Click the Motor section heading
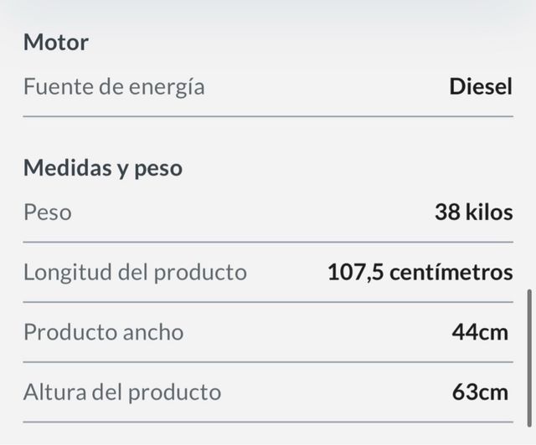536x445 pixels. [55, 42]
